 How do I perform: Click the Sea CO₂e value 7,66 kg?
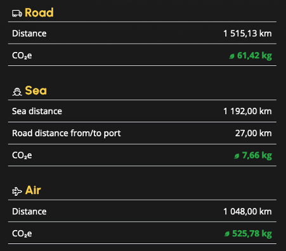[257, 155]
